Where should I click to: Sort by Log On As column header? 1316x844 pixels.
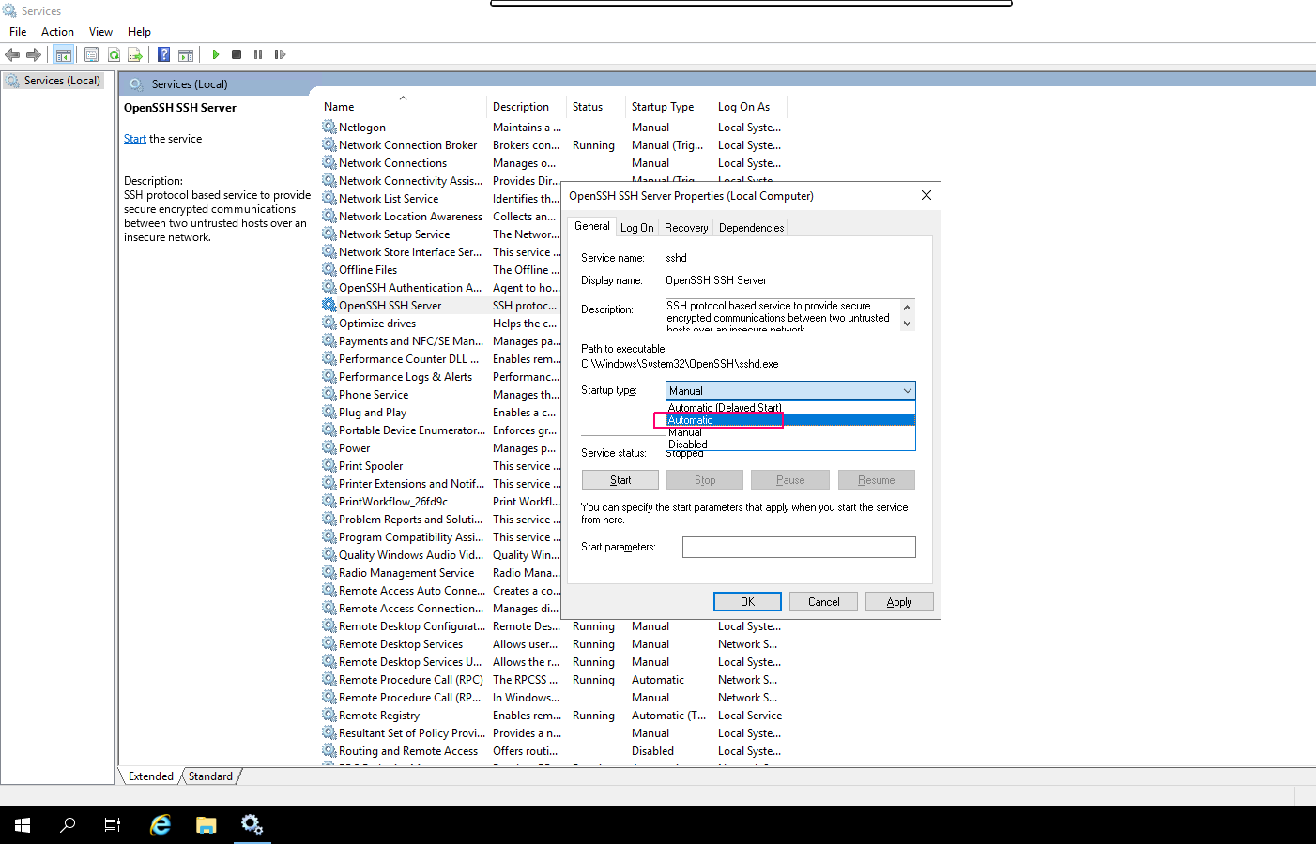click(x=749, y=107)
